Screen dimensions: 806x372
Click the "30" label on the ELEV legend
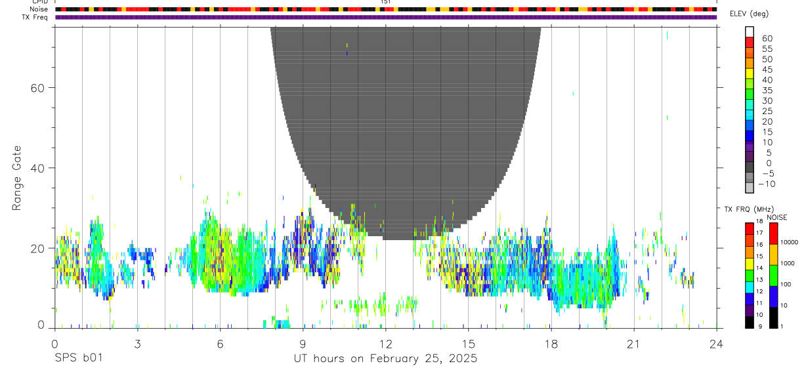766,100
